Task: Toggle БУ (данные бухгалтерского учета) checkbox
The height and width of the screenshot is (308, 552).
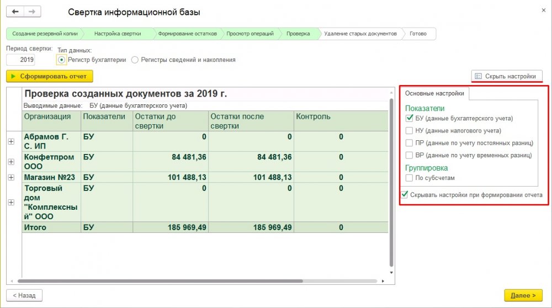Action: pyautogui.click(x=409, y=118)
